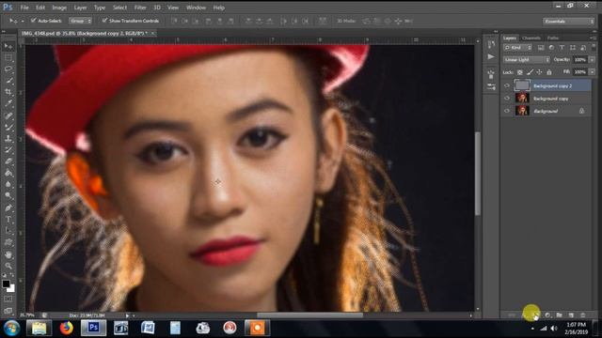Toggle the Auto-Select checkbox
This screenshot has height=338, width=602.
coord(34,21)
